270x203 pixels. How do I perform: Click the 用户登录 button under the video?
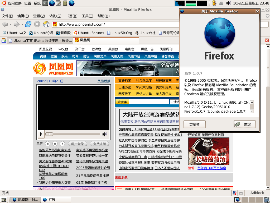click(x=78, y=144)
